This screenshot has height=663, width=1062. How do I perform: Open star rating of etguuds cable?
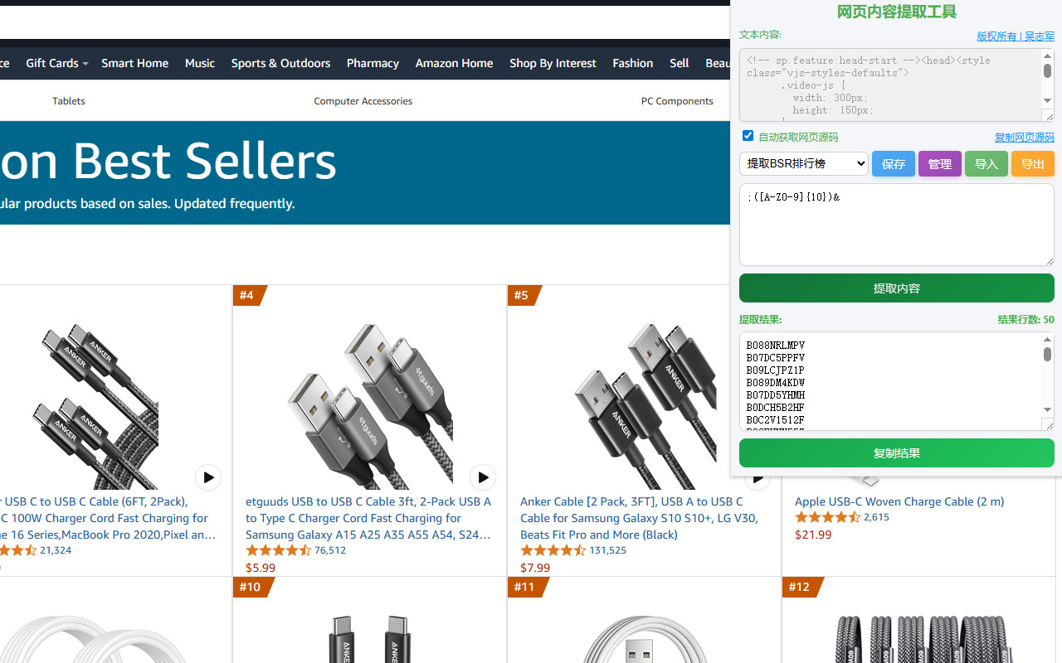pyautogui.click(x=279, y=550)
